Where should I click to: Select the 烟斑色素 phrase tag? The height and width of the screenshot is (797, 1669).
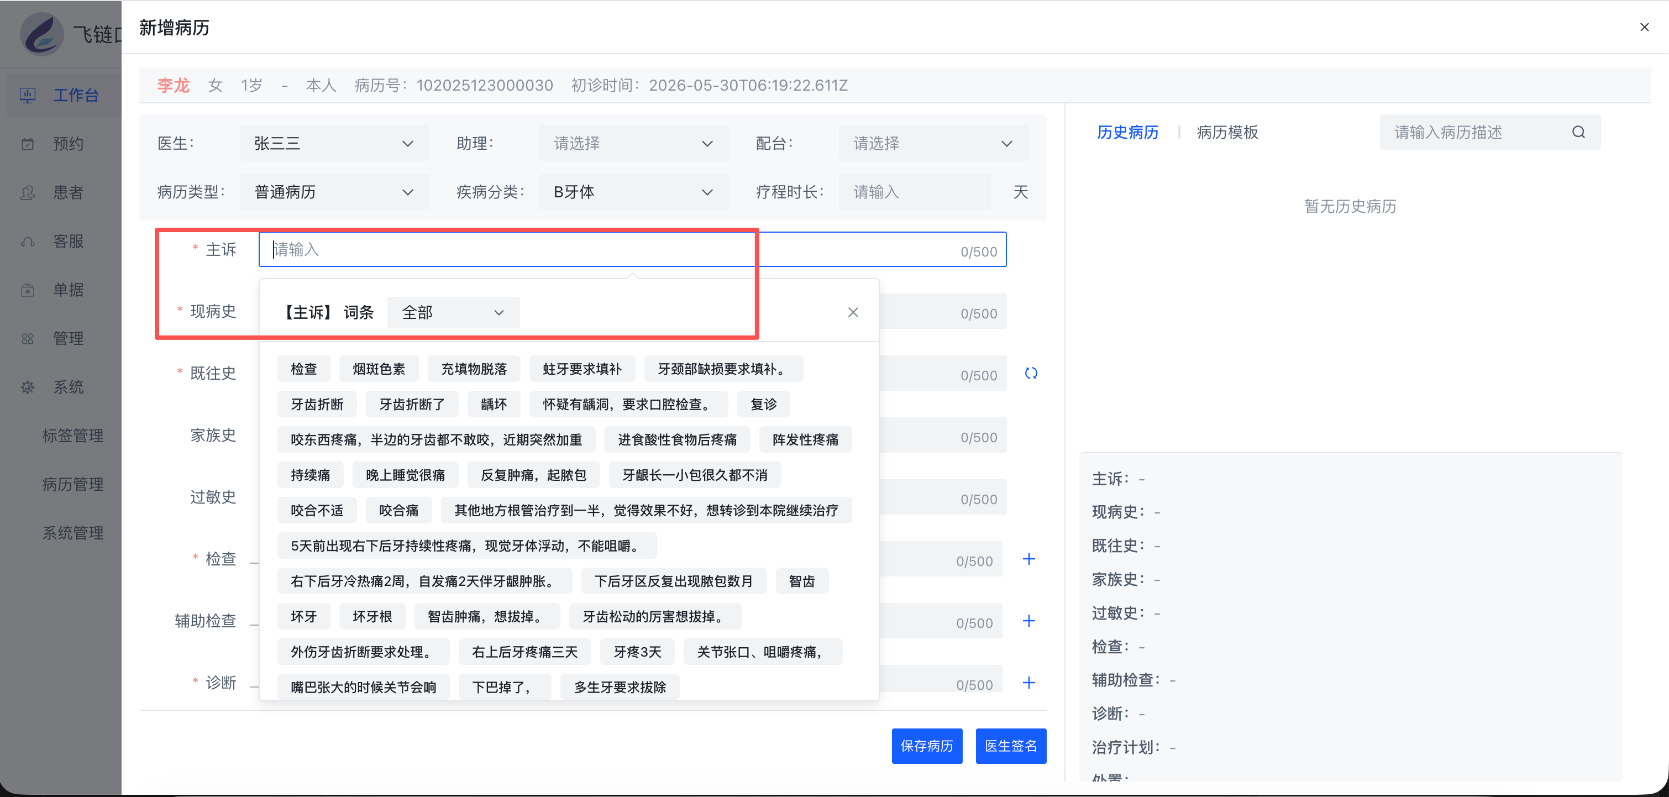[x=379, y=369]
